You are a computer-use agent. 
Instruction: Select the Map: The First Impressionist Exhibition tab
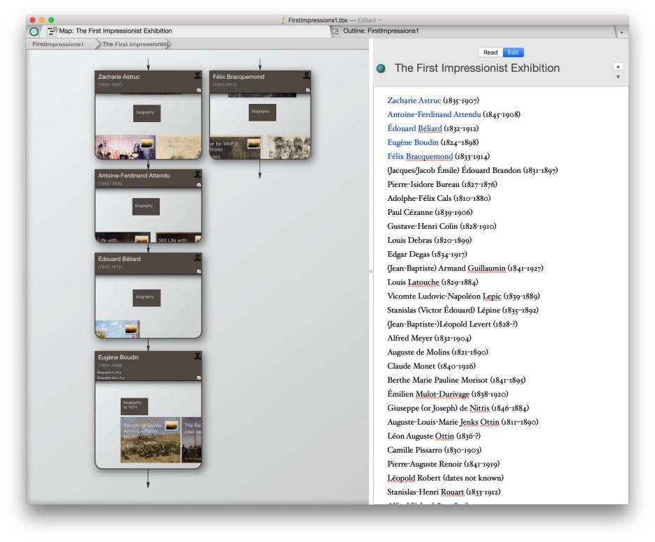point(115,31)
